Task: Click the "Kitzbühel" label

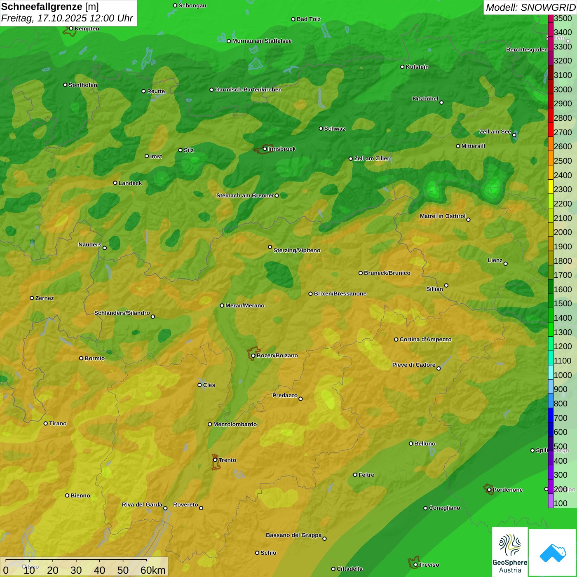Action: pos(425,99)
